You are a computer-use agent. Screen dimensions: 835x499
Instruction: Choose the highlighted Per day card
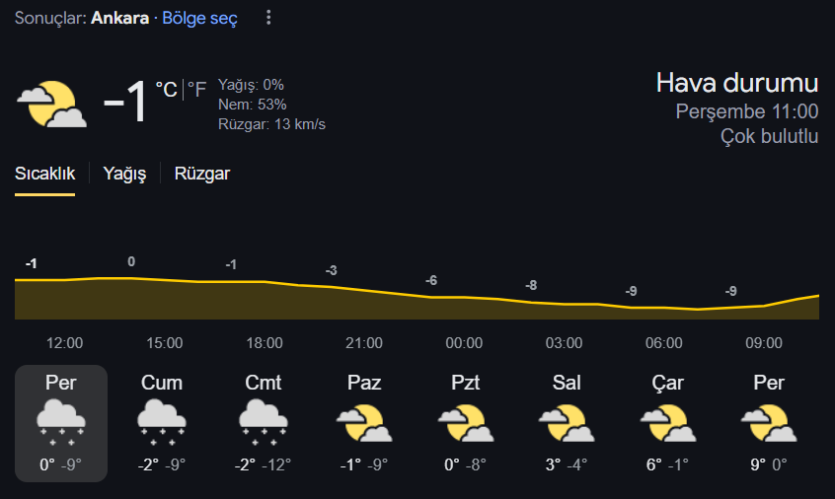(x=61, y=423)
